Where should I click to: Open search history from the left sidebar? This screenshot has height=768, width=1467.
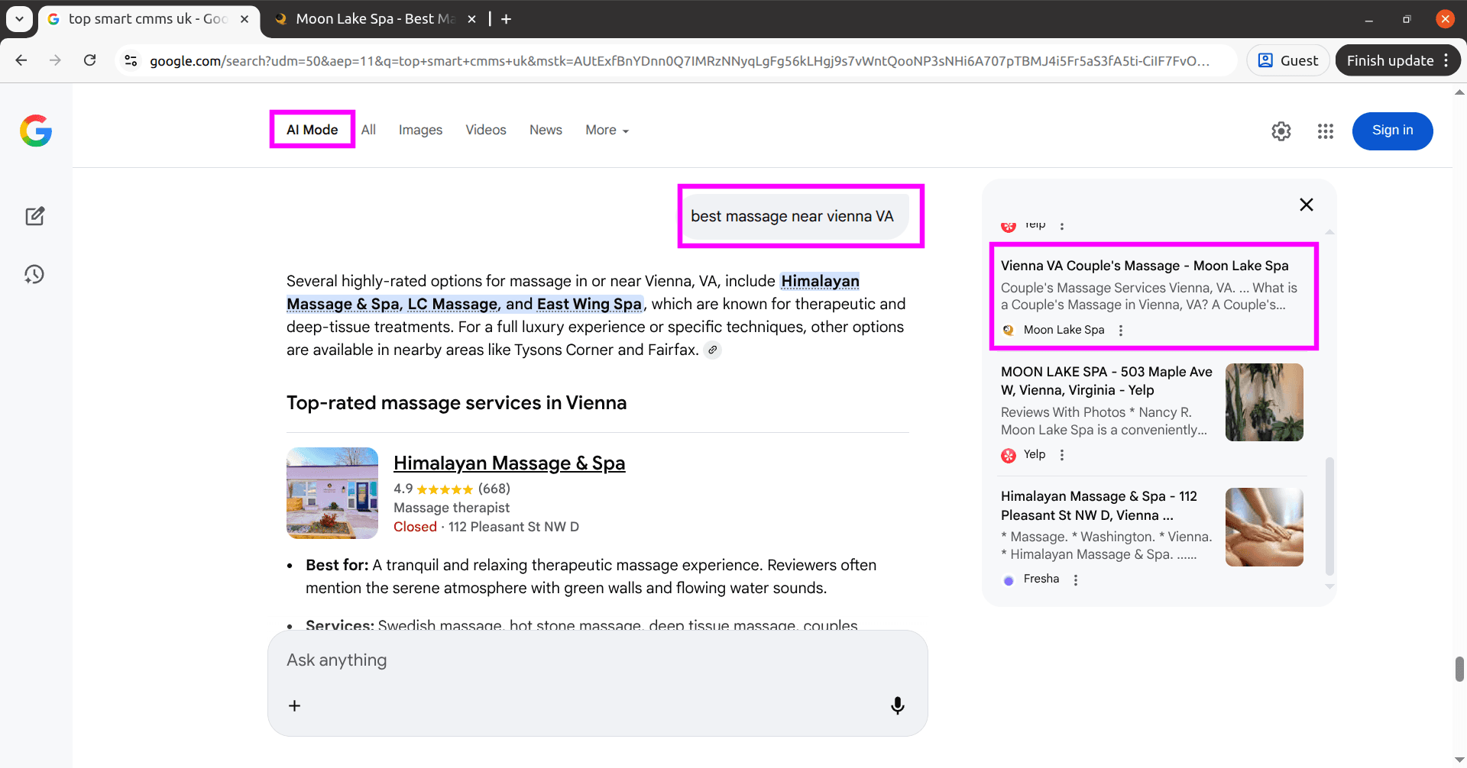(35, 274)
